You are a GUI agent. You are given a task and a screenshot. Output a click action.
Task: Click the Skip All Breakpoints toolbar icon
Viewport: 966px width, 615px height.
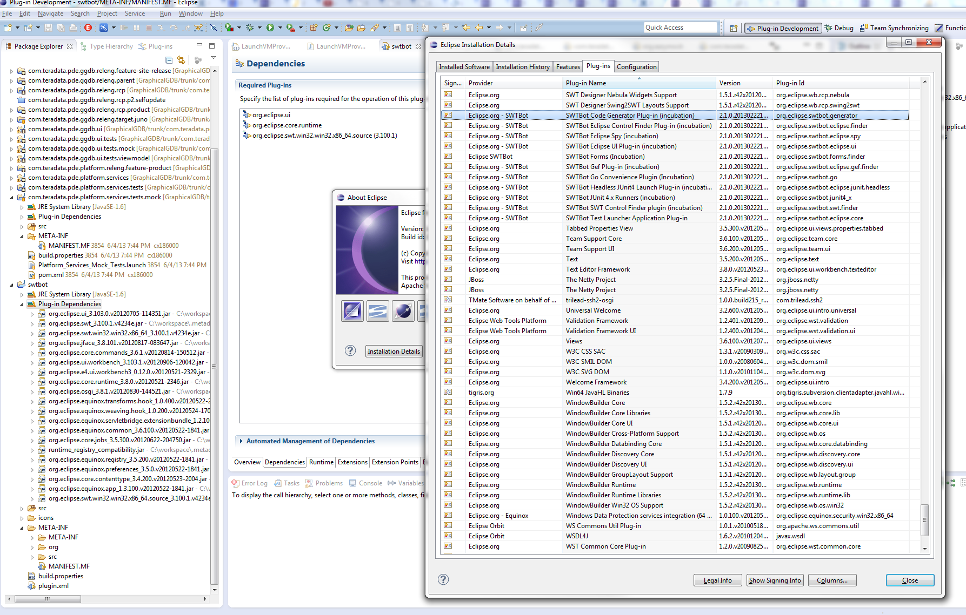tap(214, 28)
